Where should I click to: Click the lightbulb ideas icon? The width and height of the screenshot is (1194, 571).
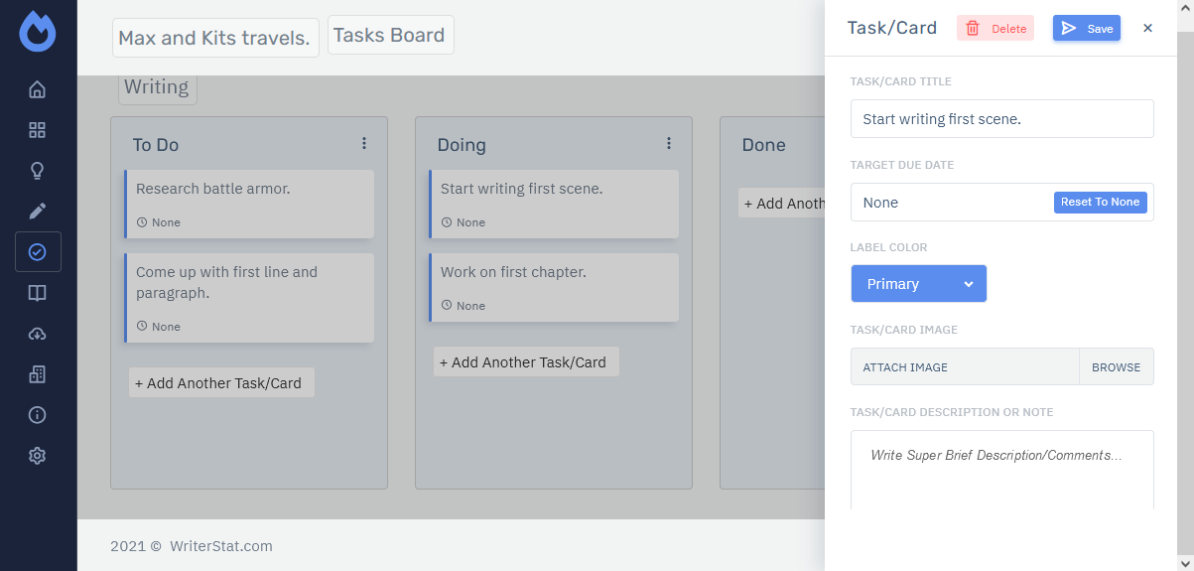tap(38, 171)
